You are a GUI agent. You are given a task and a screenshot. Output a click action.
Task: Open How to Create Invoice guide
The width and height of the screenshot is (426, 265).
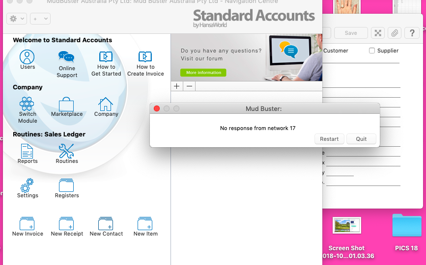coord(145,57)
